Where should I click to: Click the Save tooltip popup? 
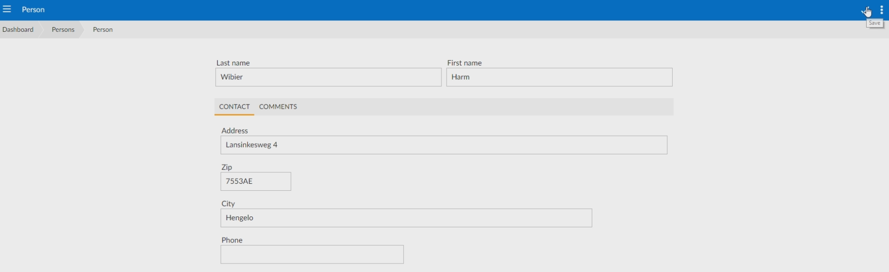tap(874, 23)
